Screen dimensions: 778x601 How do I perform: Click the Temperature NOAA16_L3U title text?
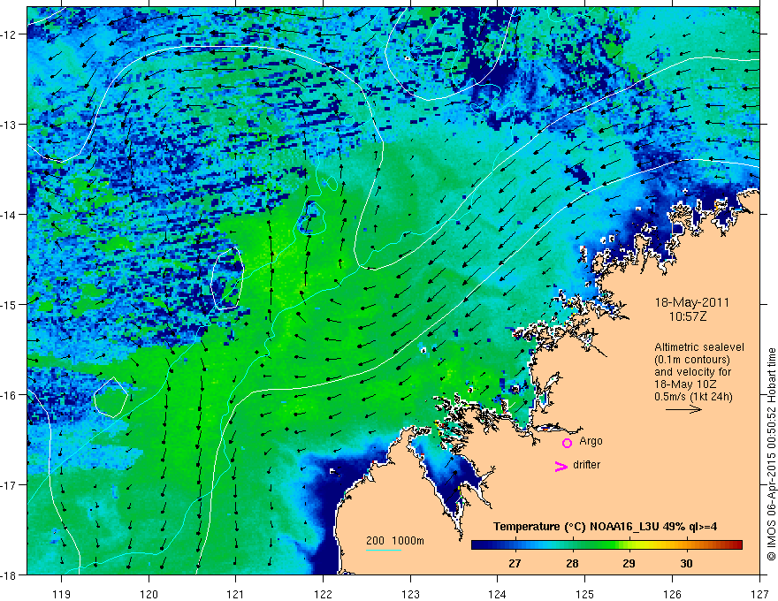[x=605, y=527]
